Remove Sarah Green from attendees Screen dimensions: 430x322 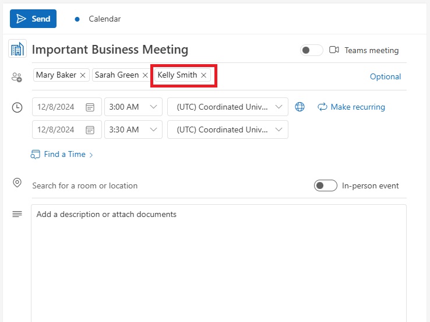[x=145, y=75]
